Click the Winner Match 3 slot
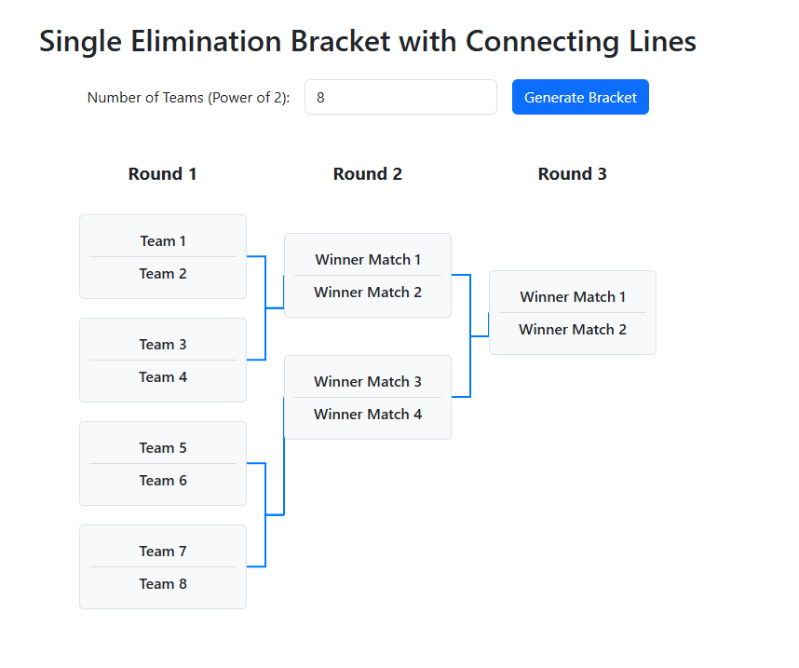 368,381
